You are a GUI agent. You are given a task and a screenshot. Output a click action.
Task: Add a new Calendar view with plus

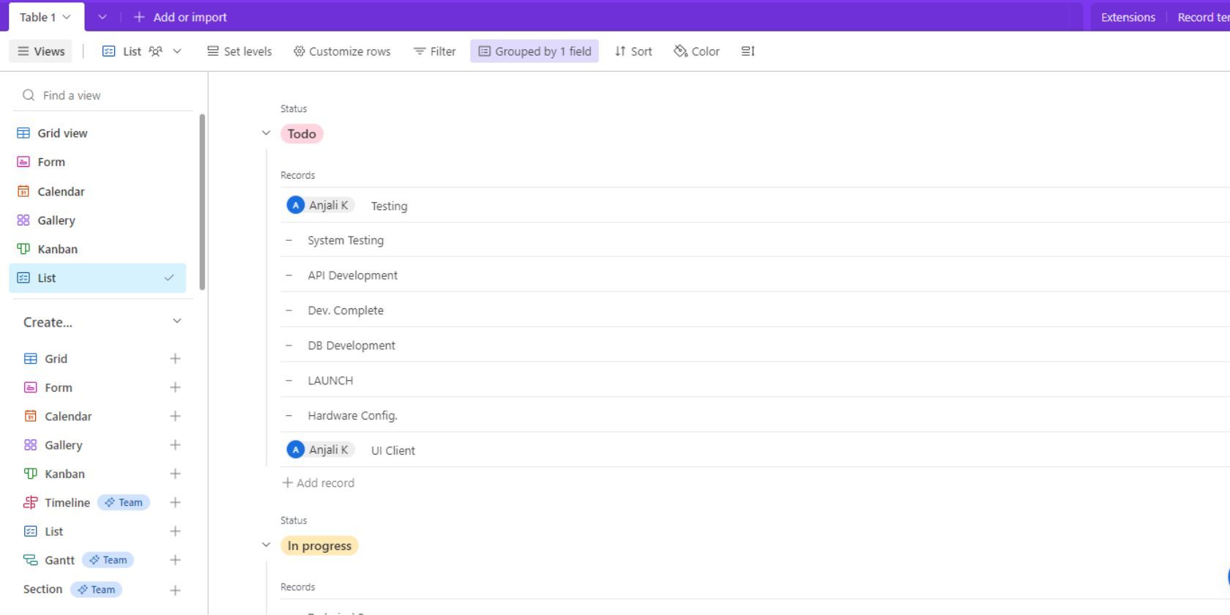click(x=175, y=416)
